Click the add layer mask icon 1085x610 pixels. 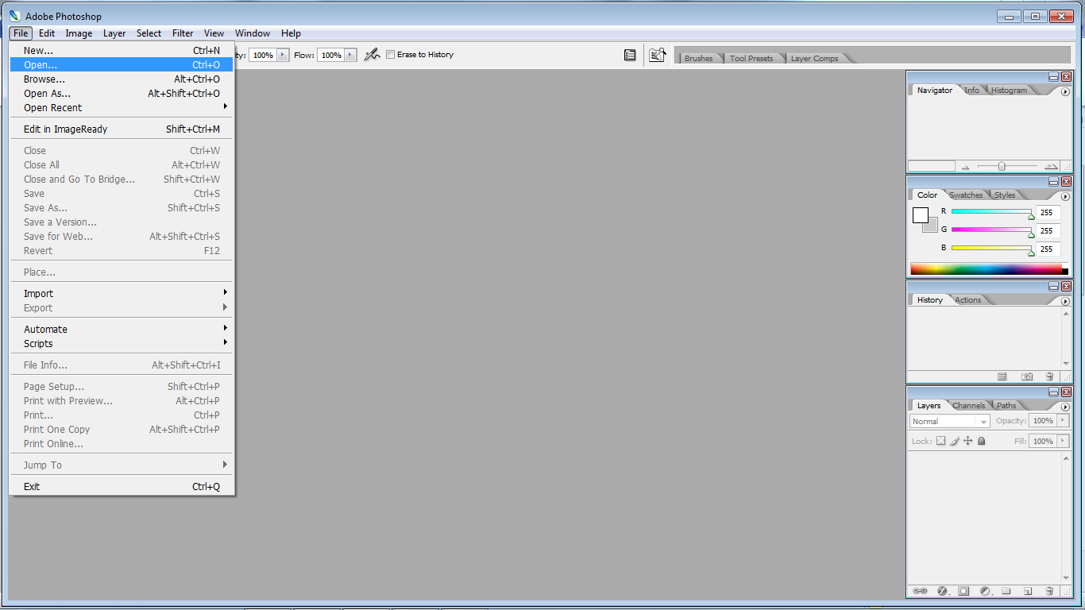tap(963, 591)
